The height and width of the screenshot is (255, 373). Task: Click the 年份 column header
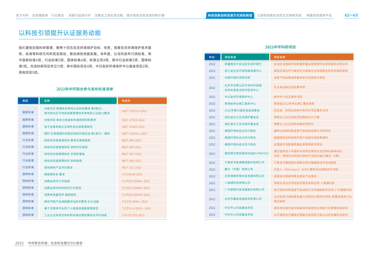(212, 57)
